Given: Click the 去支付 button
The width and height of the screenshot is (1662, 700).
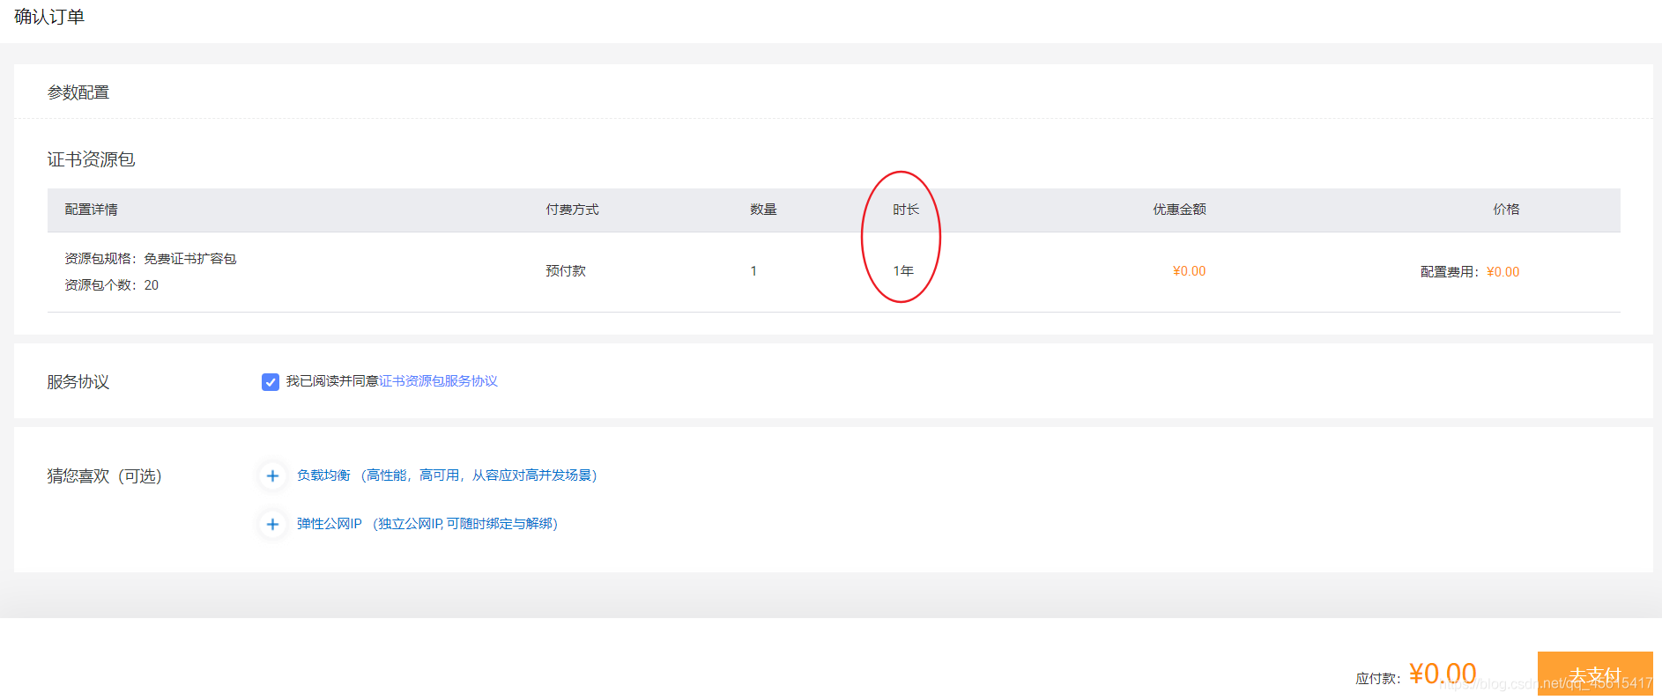Looking at the screenshot, I should (1595, 674).
